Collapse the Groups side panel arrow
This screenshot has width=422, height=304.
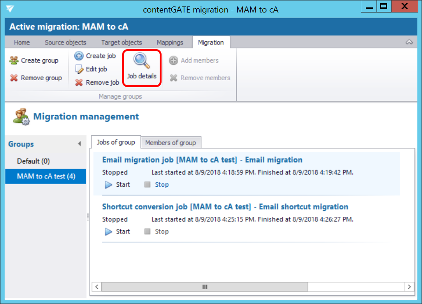coord(79,144)
